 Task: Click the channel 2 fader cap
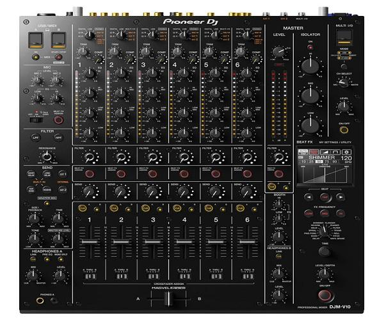pos(122,242)
